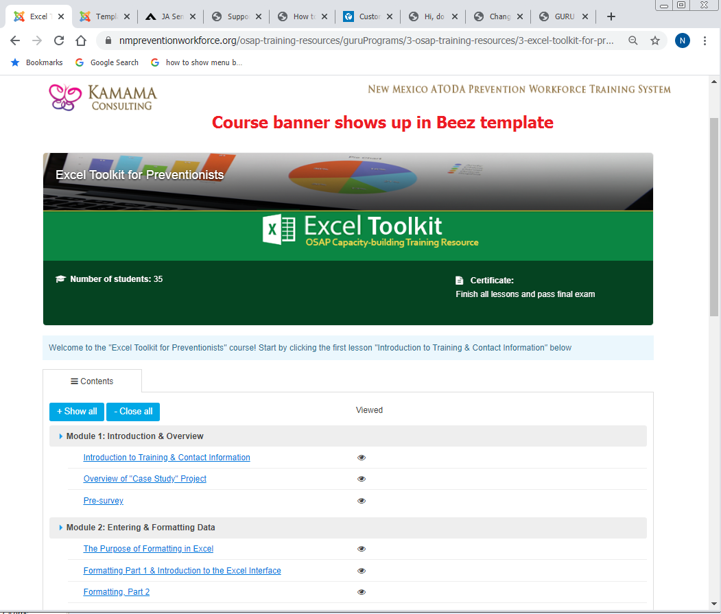Click the 'Viewed' column header

coord(369,410)
